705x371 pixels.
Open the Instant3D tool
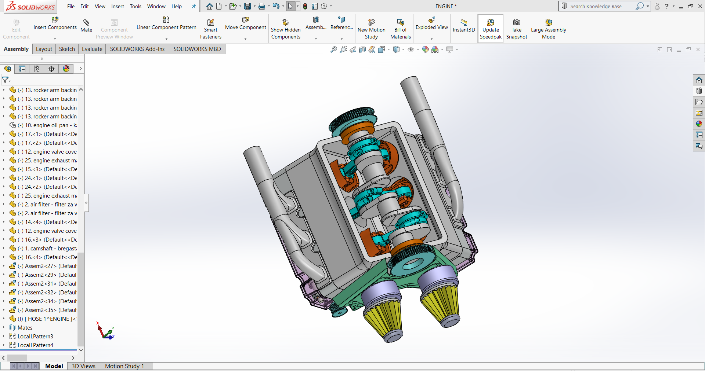[464, 22]
